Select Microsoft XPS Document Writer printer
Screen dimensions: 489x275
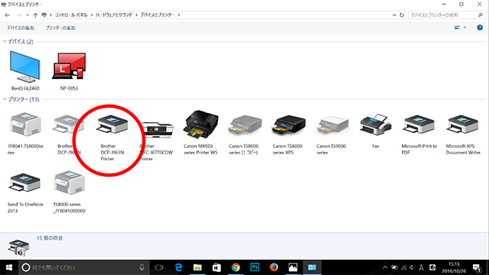463,134
